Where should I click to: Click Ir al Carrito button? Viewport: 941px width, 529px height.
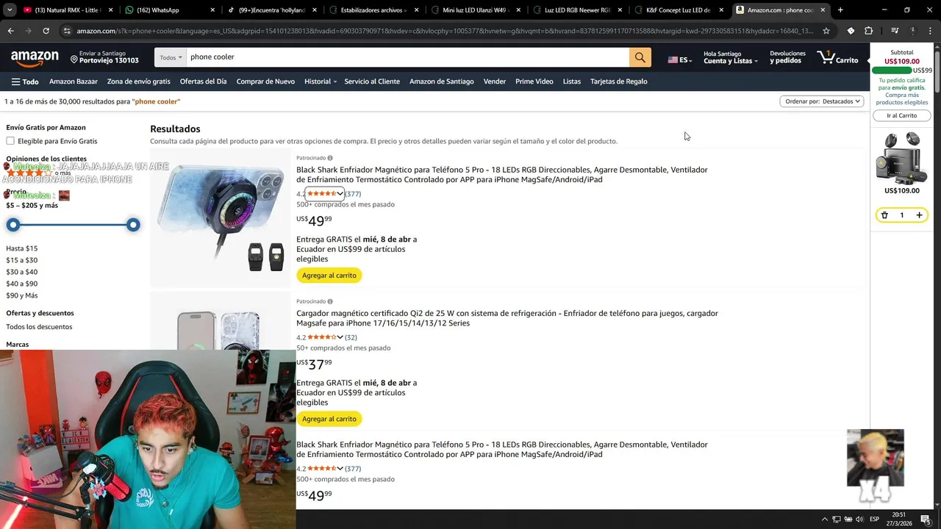coord(902,115)
